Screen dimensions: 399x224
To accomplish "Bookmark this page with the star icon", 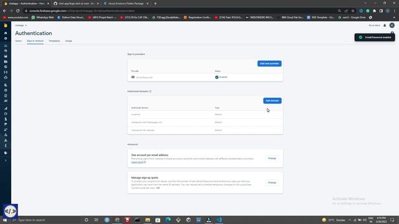I will 353,11.
